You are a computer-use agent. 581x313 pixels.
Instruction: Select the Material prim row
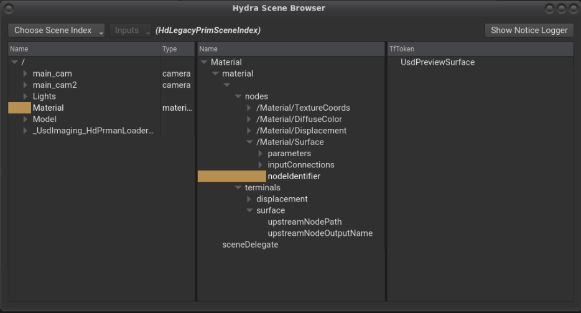(48, 108)
